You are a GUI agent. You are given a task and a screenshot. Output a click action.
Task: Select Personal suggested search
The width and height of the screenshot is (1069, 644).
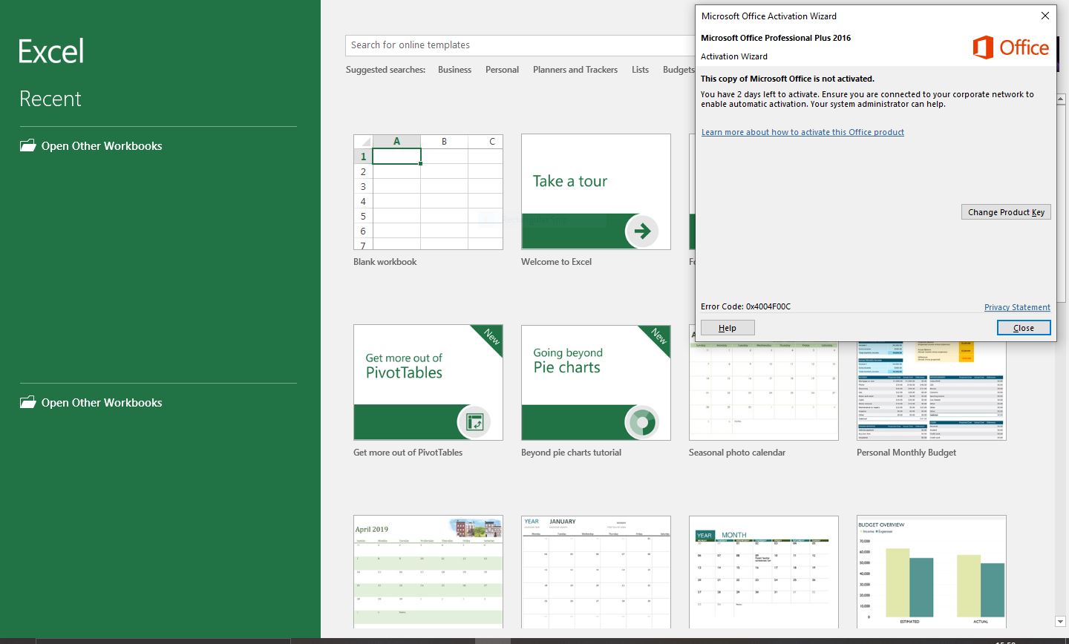pos(502,70)
